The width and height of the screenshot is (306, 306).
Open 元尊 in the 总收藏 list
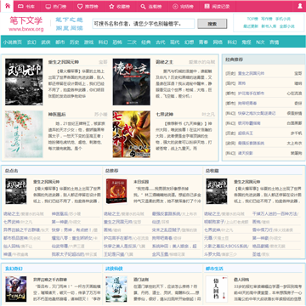208,238
